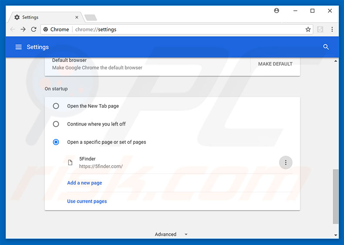
Task: Open a new tab
Action: pyautogui.click(x=91, y=17)
